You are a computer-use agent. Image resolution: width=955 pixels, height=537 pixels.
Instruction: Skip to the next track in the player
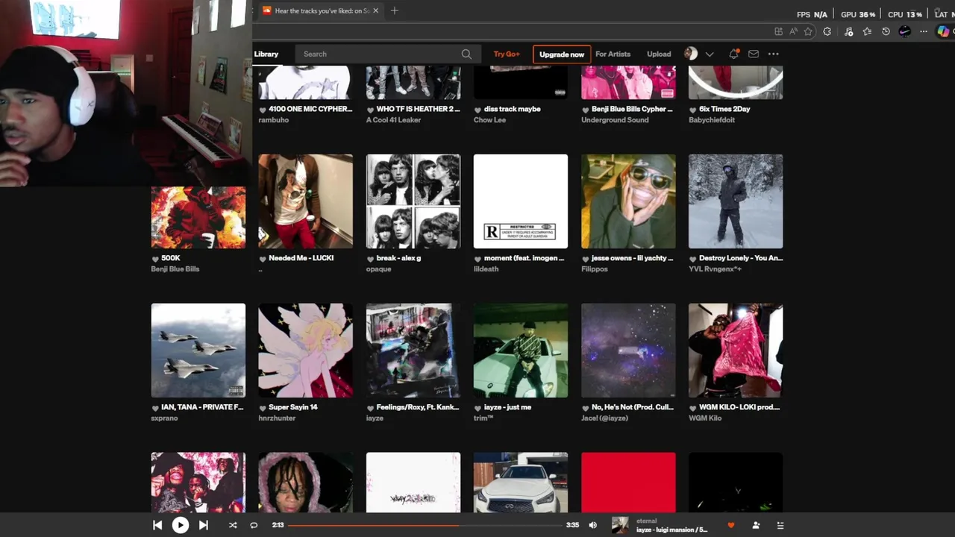tap(203, 525)
